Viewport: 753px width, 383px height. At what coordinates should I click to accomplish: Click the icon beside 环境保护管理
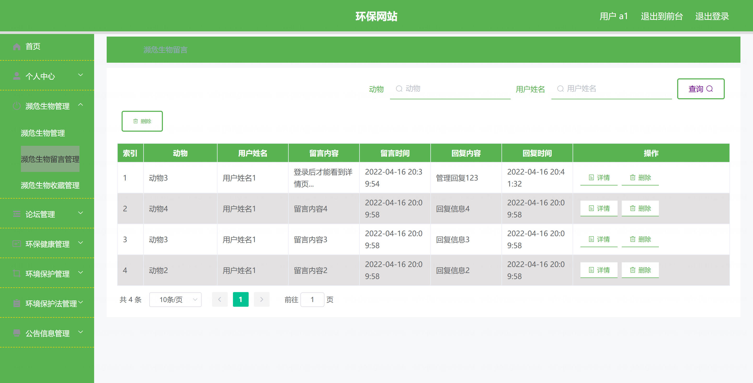point(17,274)
